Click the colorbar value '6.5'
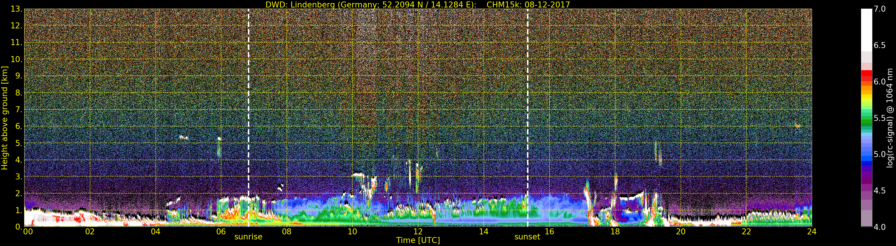Image resolution: width=896 pixels, height=246 pixels. [880, 45]
